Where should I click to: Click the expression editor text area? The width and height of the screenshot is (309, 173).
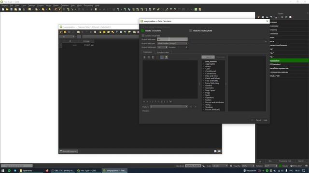pyautogui.click(x=170, y=79)
